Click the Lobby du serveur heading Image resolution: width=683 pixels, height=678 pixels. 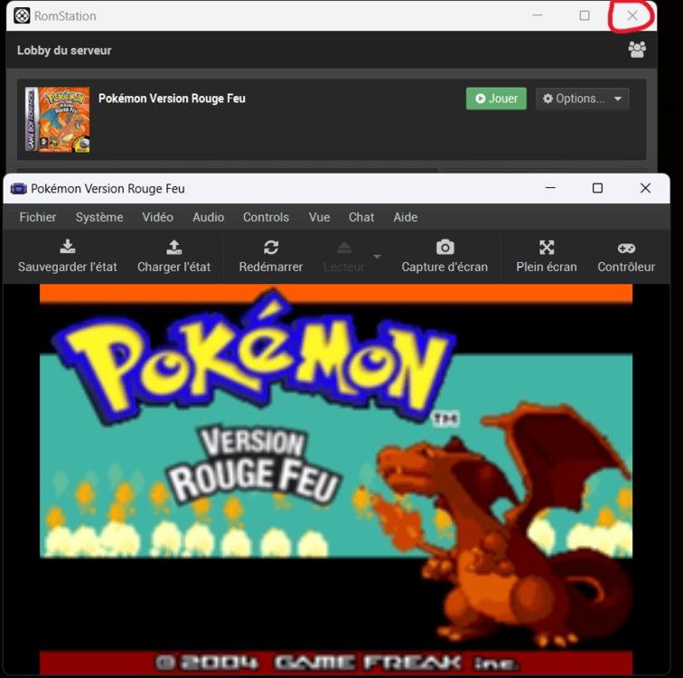pyautogui.click(x=64, y=51)
